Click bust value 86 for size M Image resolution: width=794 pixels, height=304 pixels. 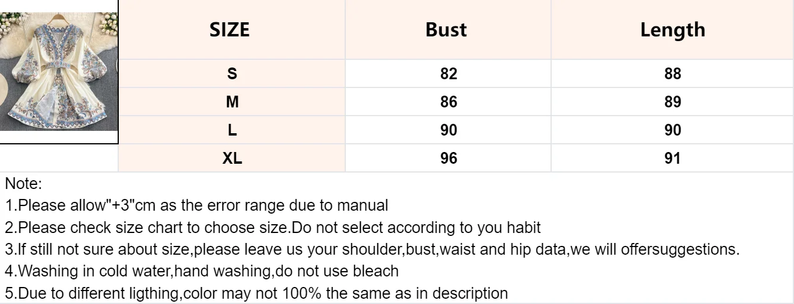tap(448, 102)
